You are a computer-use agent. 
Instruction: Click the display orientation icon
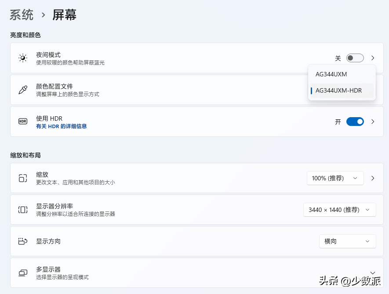[x=23, y=241]
